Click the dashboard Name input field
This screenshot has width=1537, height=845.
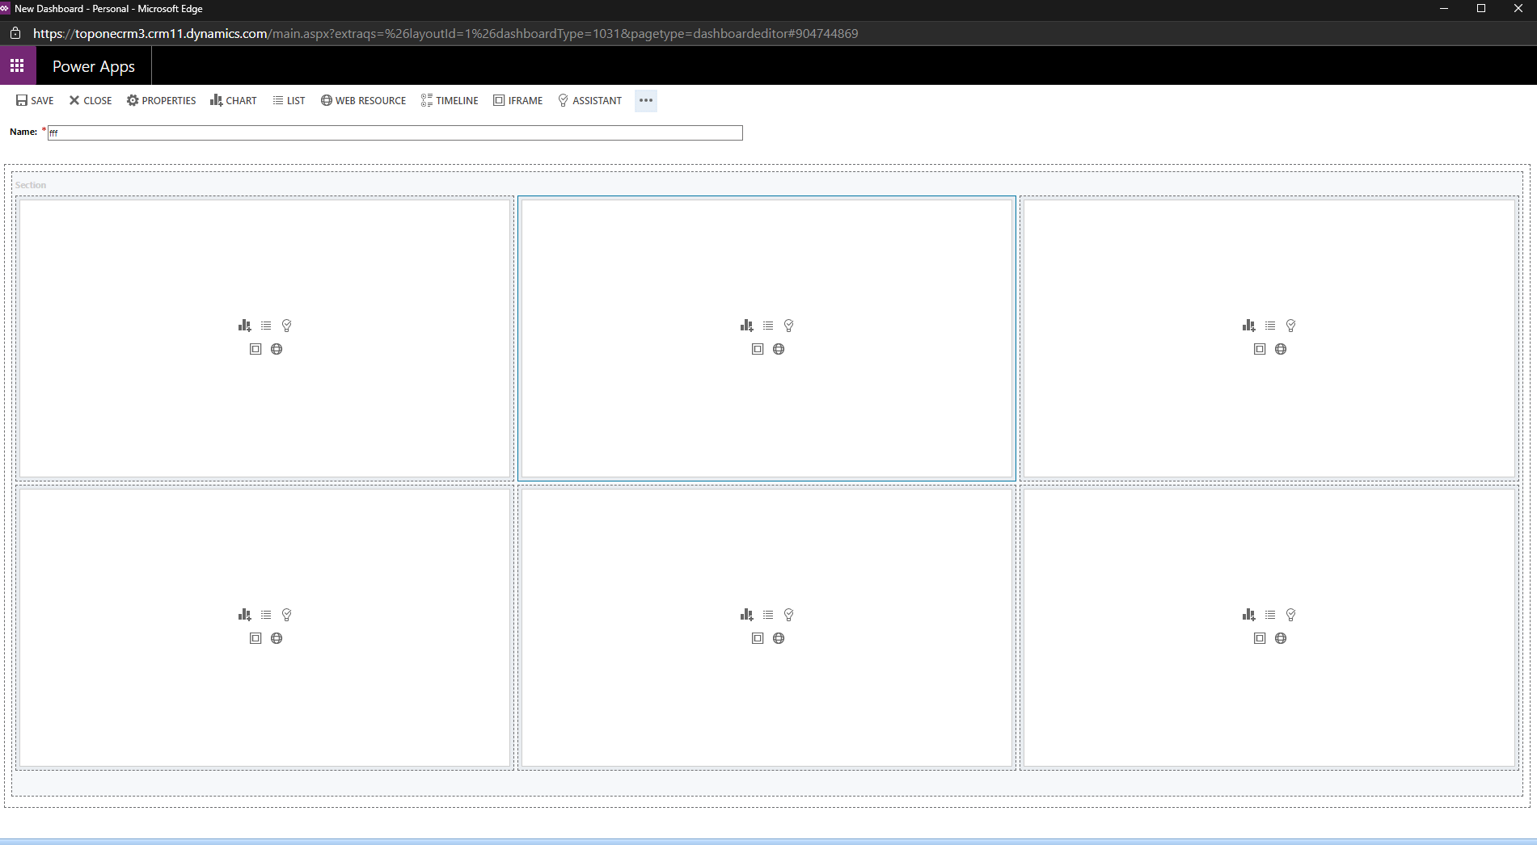coord(395,132)
